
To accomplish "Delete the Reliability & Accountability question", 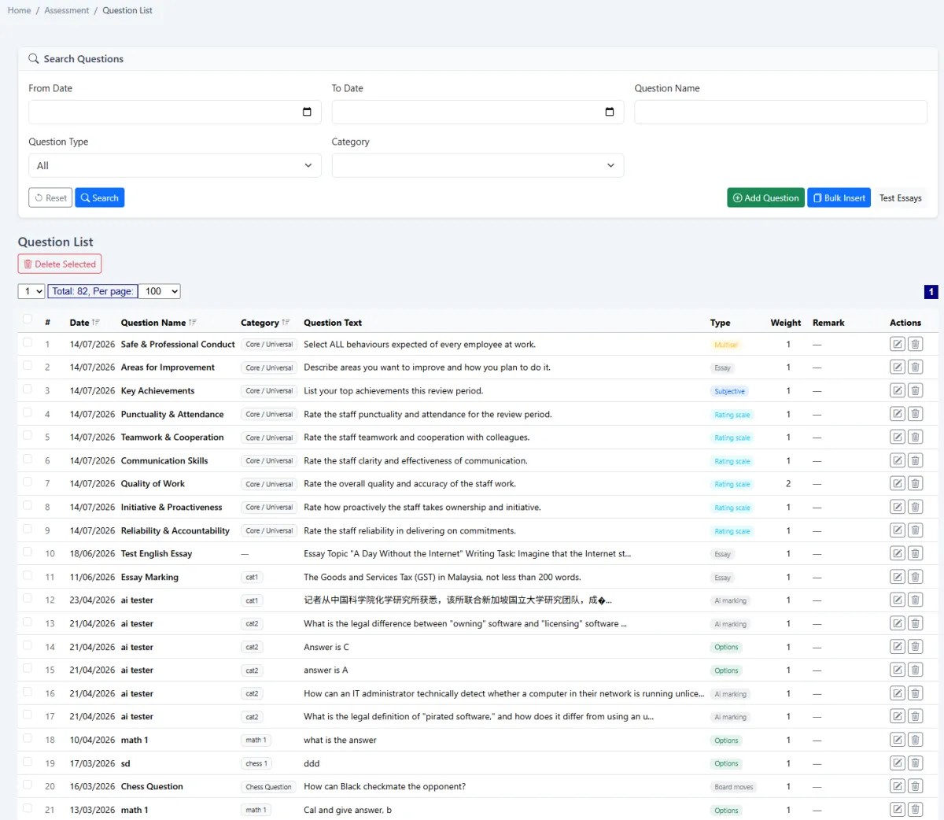I will point(915,530).
